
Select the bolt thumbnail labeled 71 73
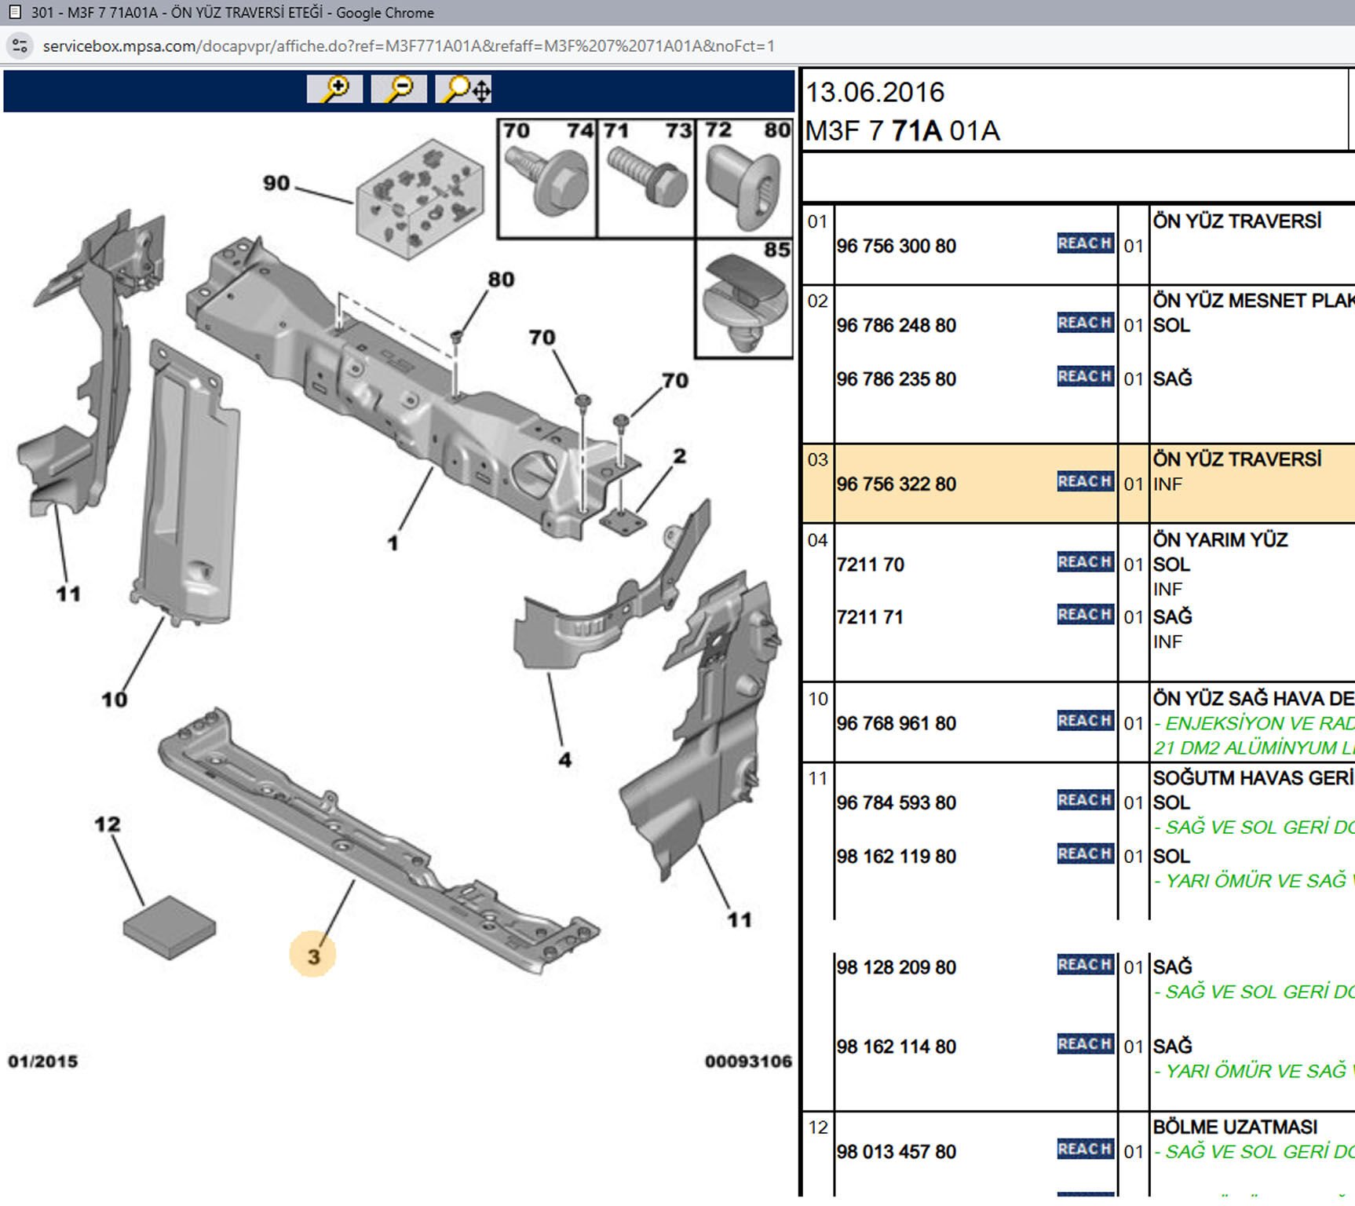click(646, 179)
